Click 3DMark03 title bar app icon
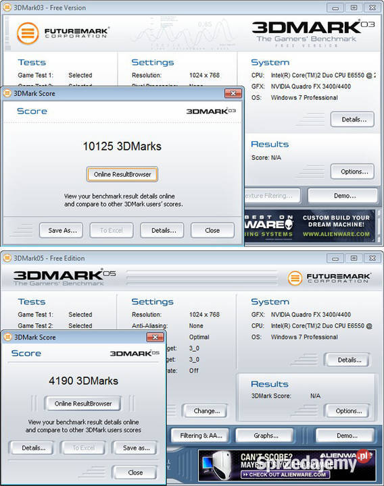This screenshot has height=486, width=384. [x=7, y=7]
